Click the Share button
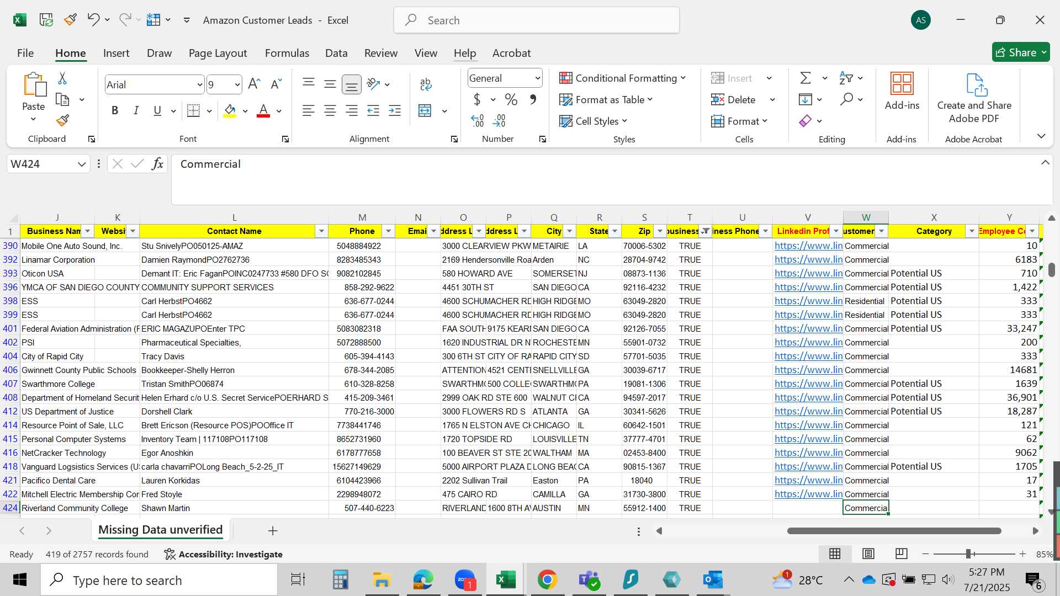 pyautogui.click(x=1021, y=52)
